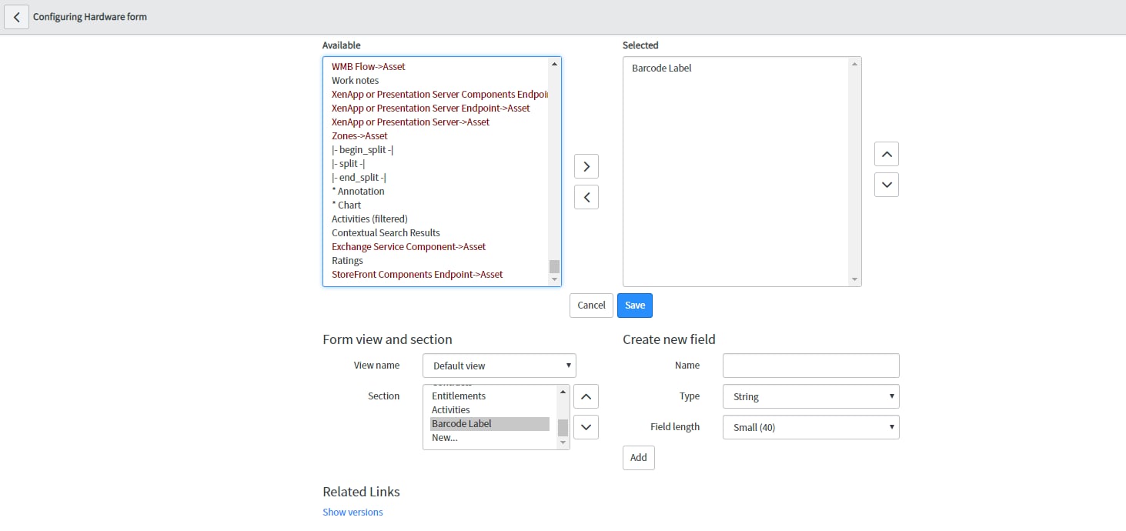Click the up chevron beside the Section list
Image resolution: width=1126 pixels, height=531 pixels.
(x=586, y=396)
